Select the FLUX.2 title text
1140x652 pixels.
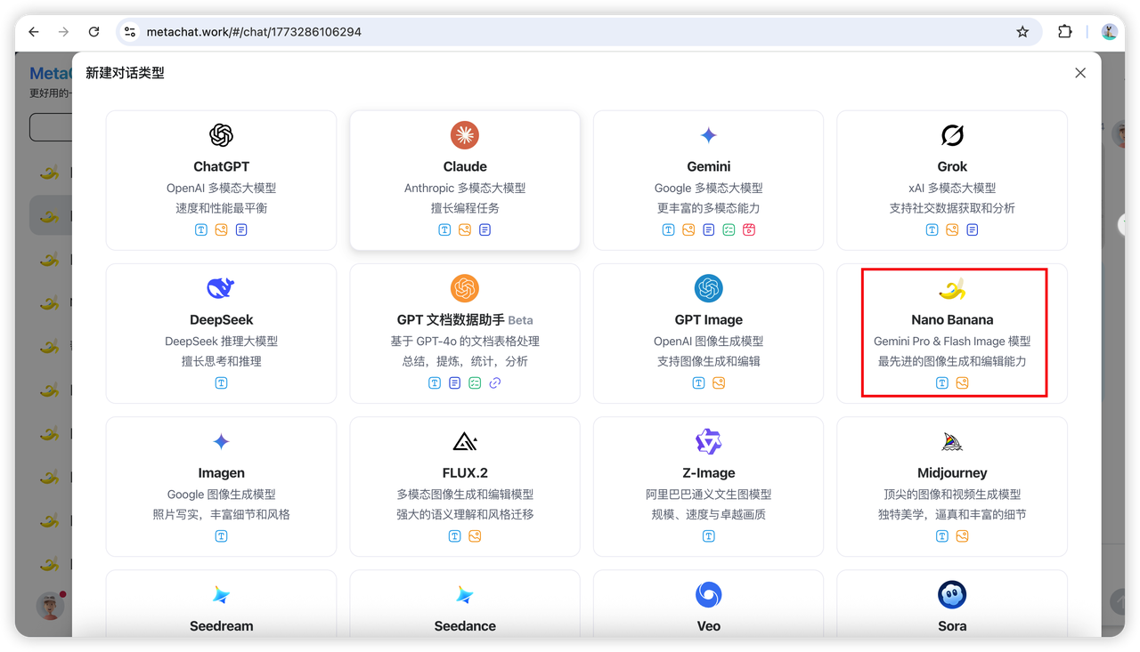pos(465,472)
